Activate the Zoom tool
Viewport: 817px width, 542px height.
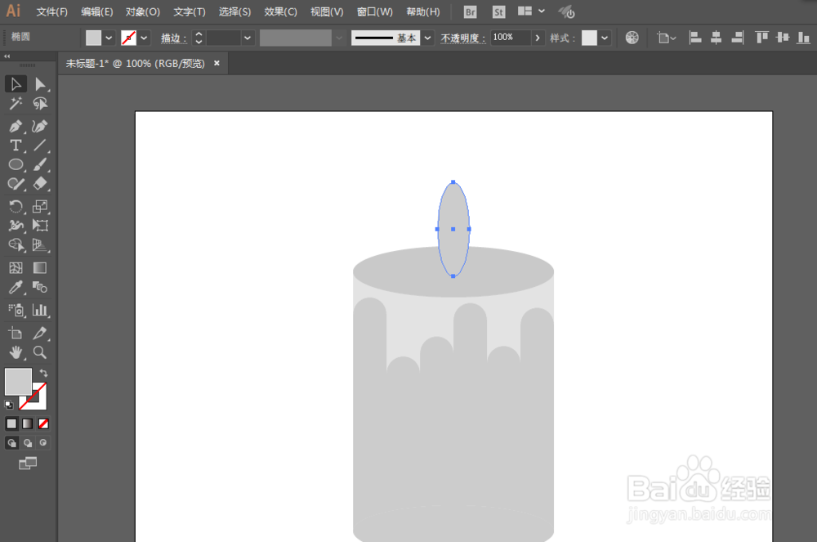42,352
